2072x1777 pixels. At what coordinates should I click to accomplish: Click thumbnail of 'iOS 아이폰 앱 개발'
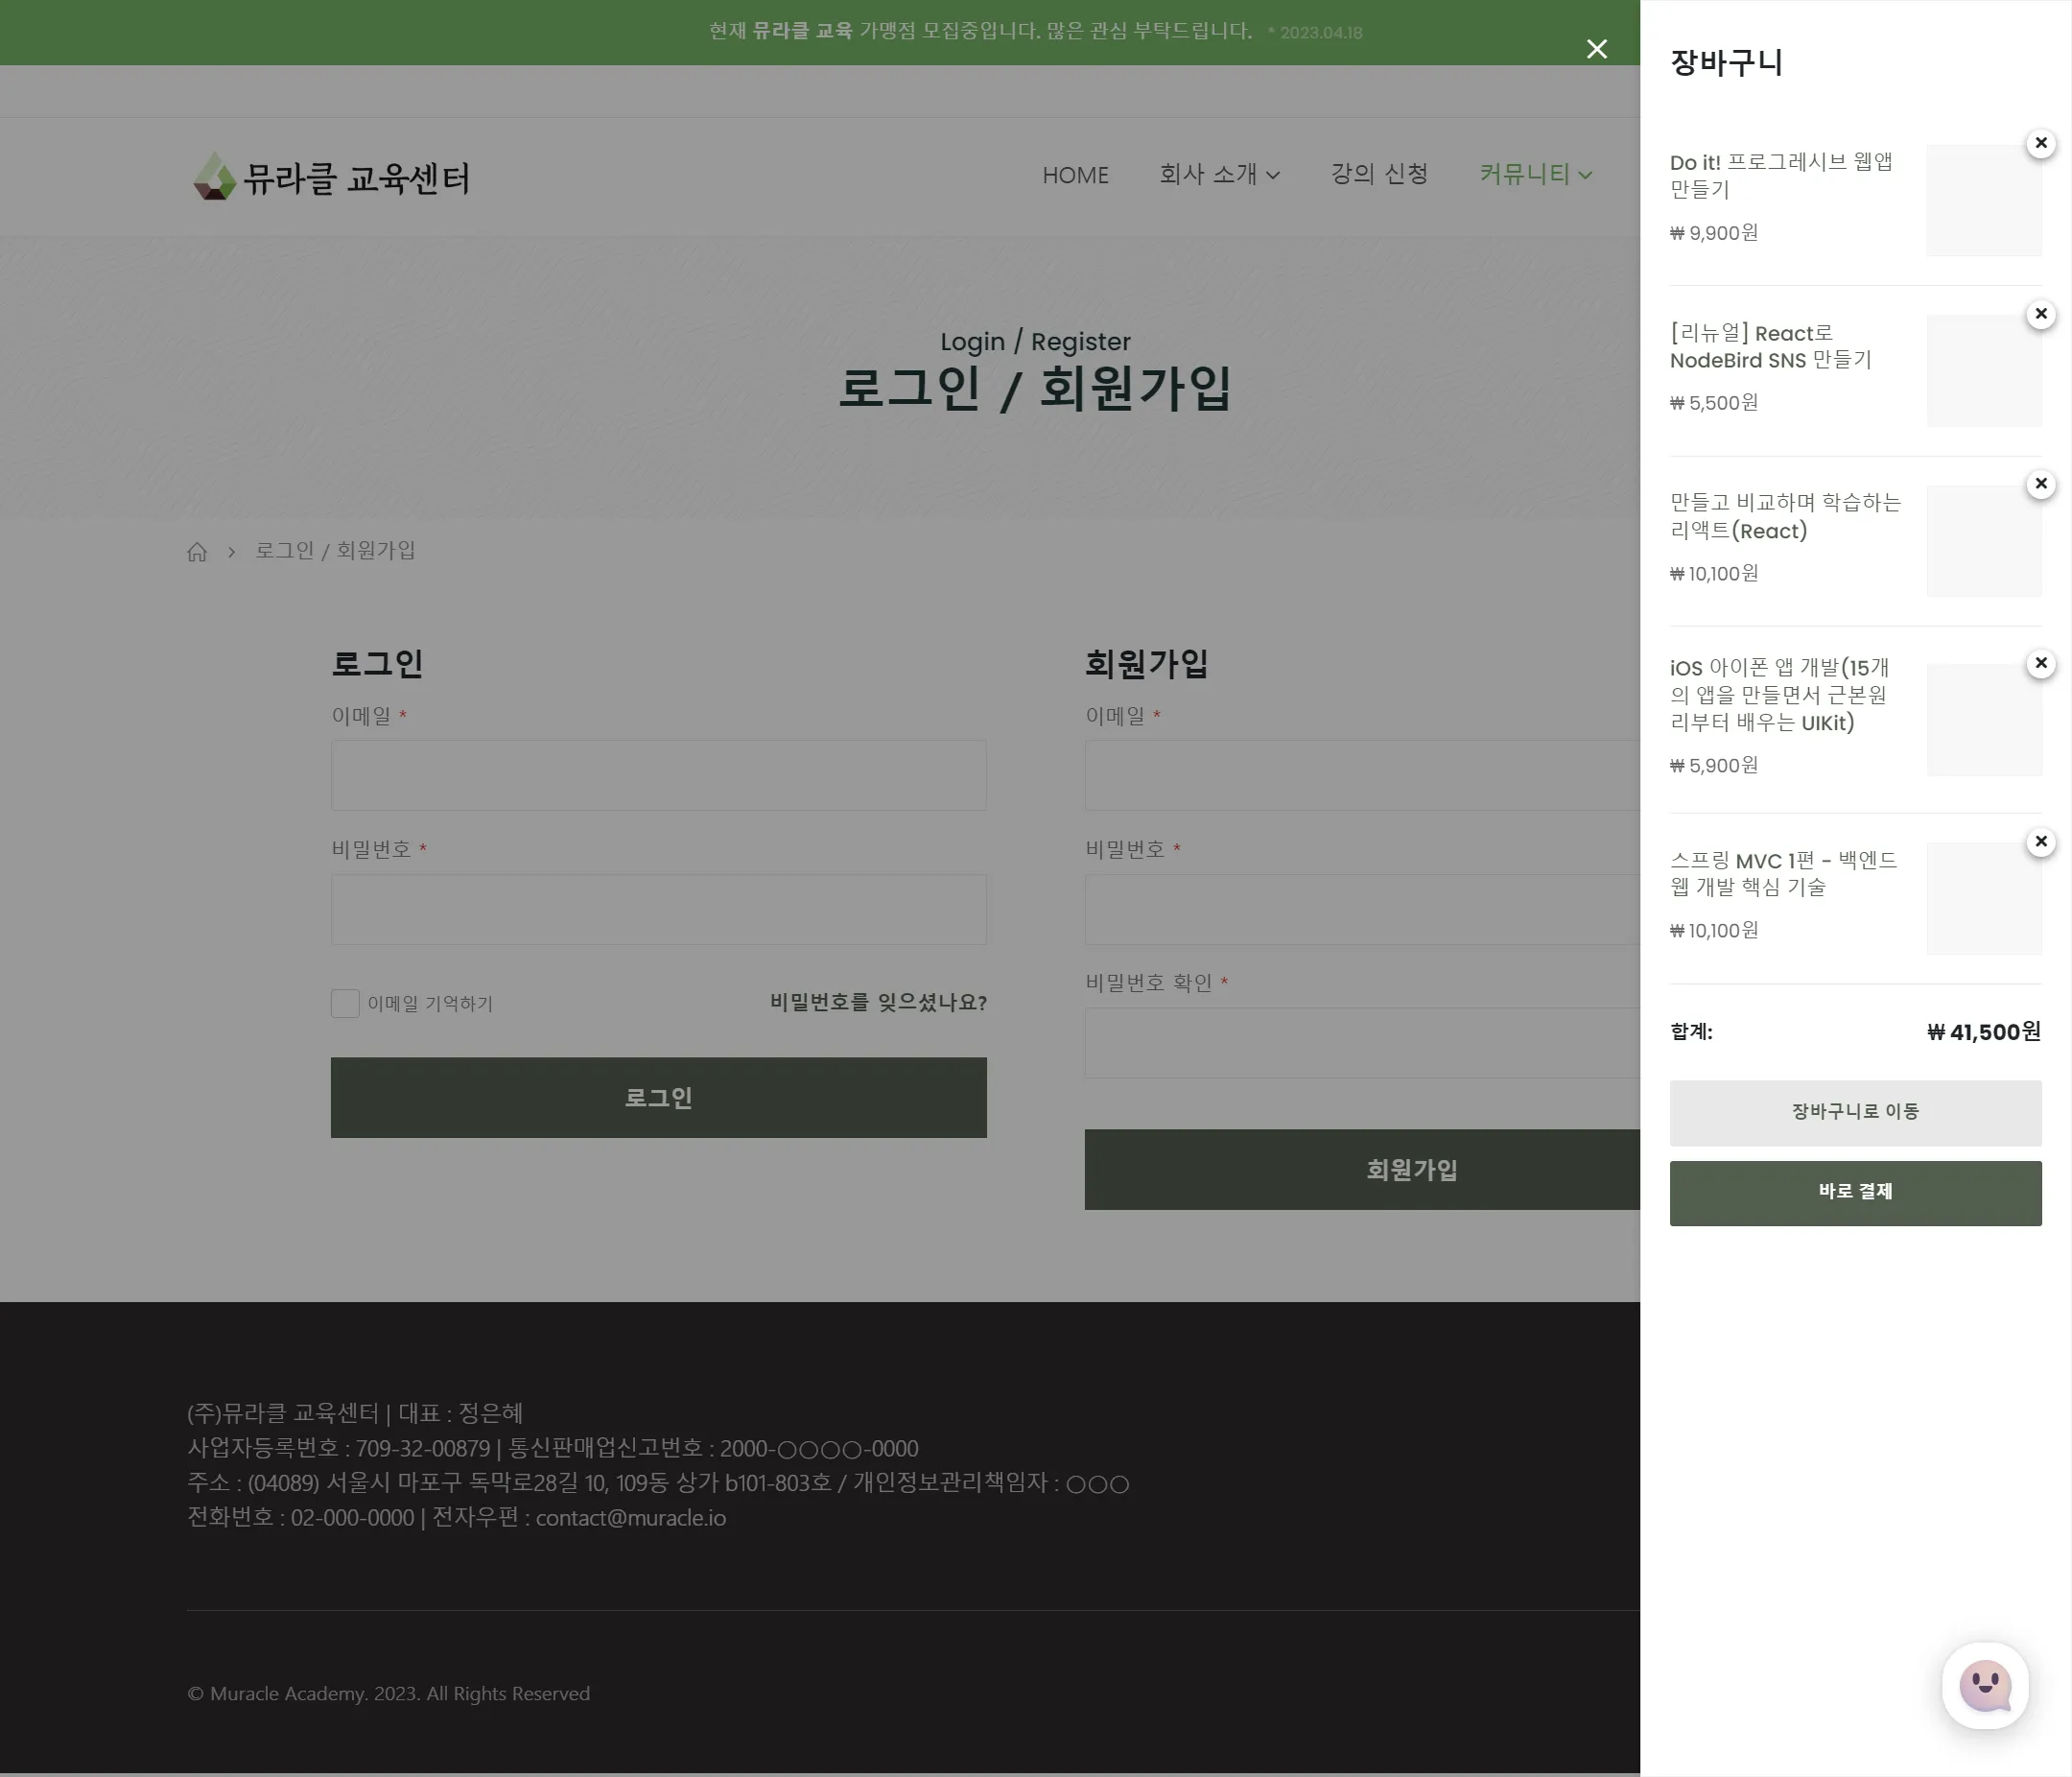point(1984,720)
